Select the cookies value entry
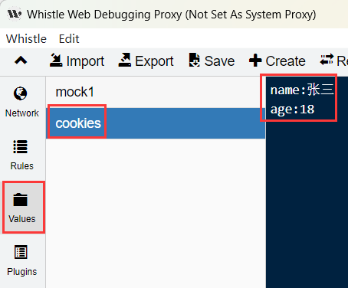This screenshot has width=348, height=288. pos(156,123)
